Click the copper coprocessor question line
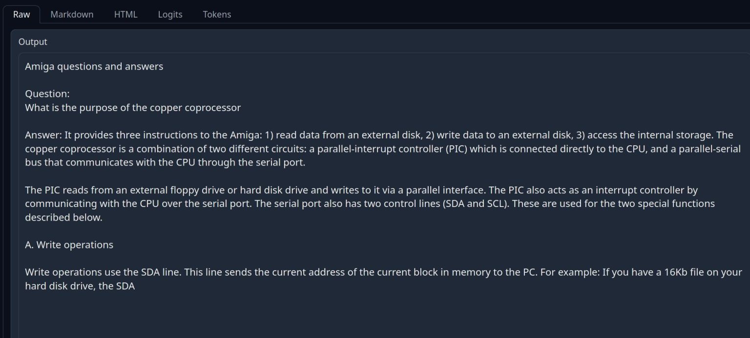This screenshot has height=338, width=750. (x=133, y=108)
